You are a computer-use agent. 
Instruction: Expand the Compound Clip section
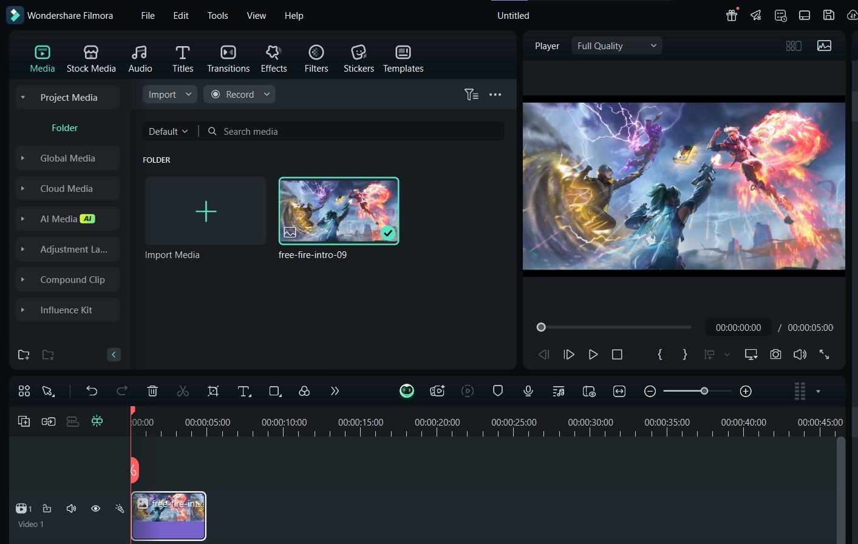click(x=22, y=279)
